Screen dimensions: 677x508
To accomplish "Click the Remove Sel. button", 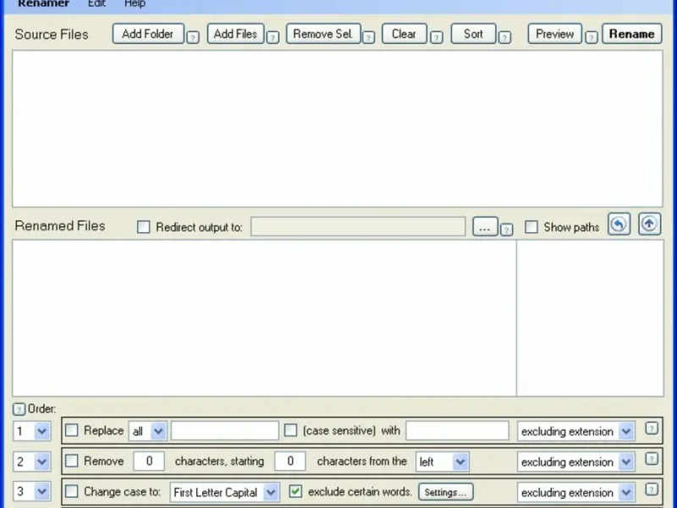I will click(323, 34).
